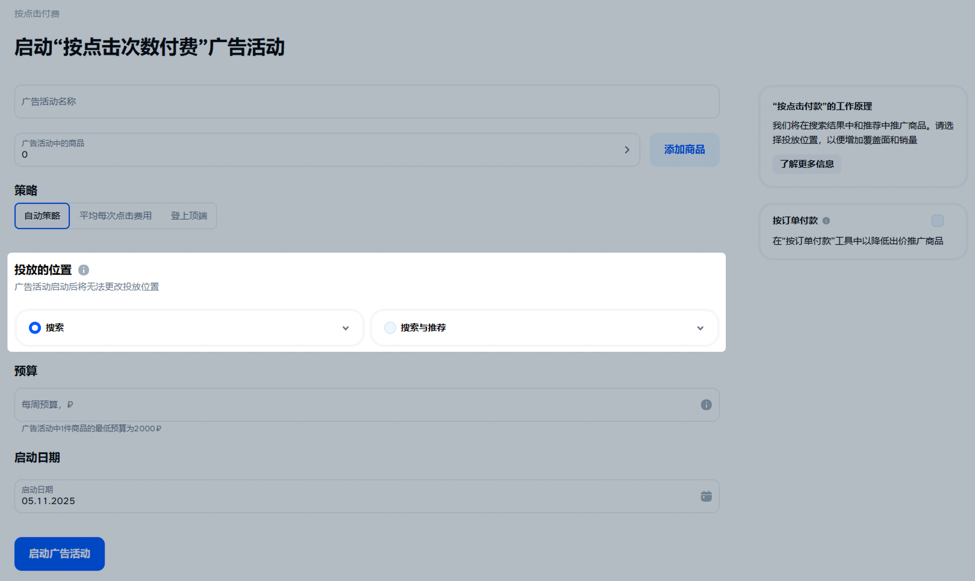Switch to 平均每次点击费用 strategy tab
Image resolution: width=975 pixels, height=581 pixels.
pyautogui.click(x=116, y=216)
